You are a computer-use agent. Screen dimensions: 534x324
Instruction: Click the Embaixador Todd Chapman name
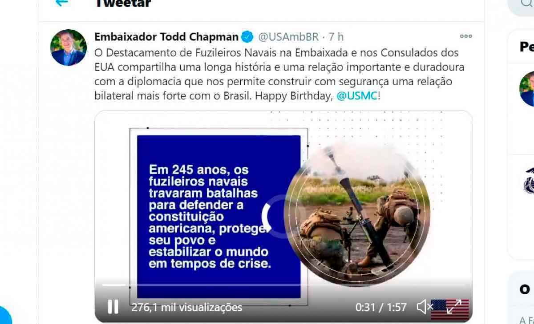(166, 36)
